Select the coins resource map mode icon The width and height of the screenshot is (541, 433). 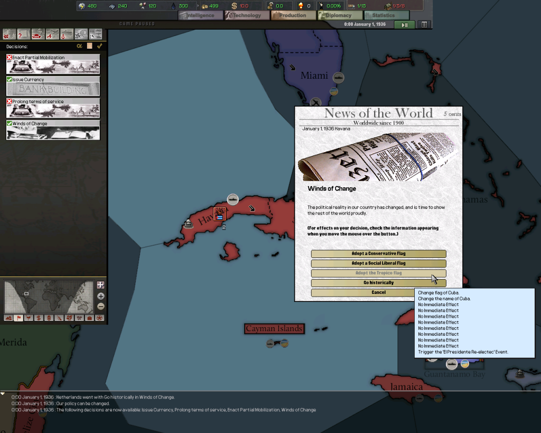49,318
